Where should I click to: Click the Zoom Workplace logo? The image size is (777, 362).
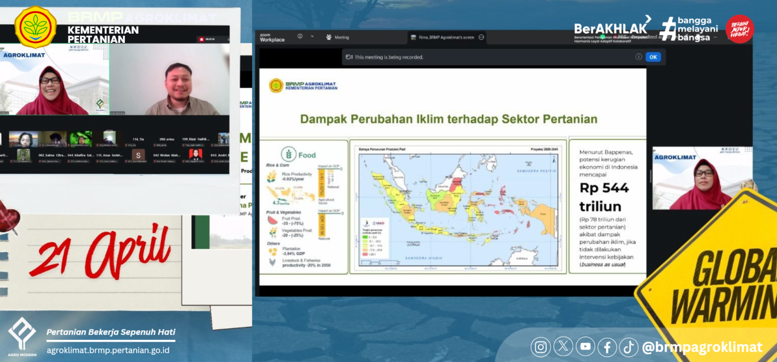tap(272, 38)
